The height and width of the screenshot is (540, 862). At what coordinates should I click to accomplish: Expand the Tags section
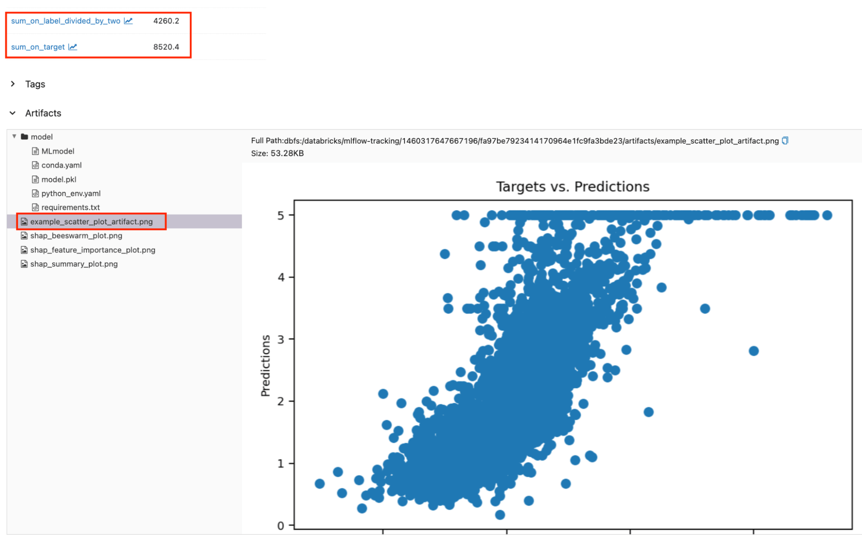click(x=13, y=84)
